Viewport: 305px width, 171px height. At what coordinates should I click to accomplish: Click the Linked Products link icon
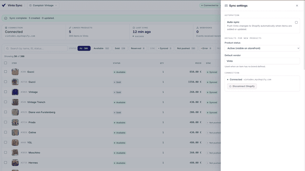70,28
